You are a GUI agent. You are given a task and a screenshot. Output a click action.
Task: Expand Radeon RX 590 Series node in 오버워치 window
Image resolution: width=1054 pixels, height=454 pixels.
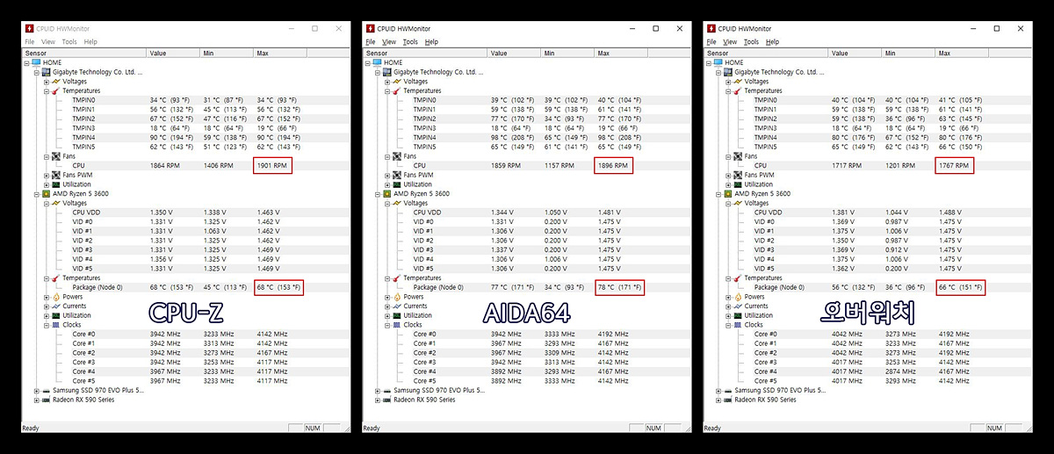(x=718, y=400)
